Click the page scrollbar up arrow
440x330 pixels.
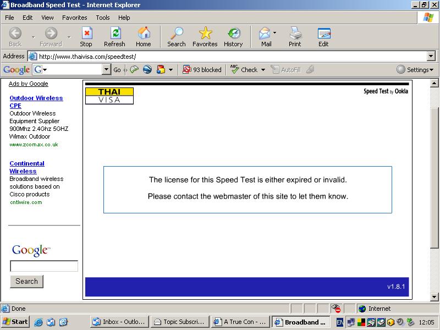tap(435, 83)
